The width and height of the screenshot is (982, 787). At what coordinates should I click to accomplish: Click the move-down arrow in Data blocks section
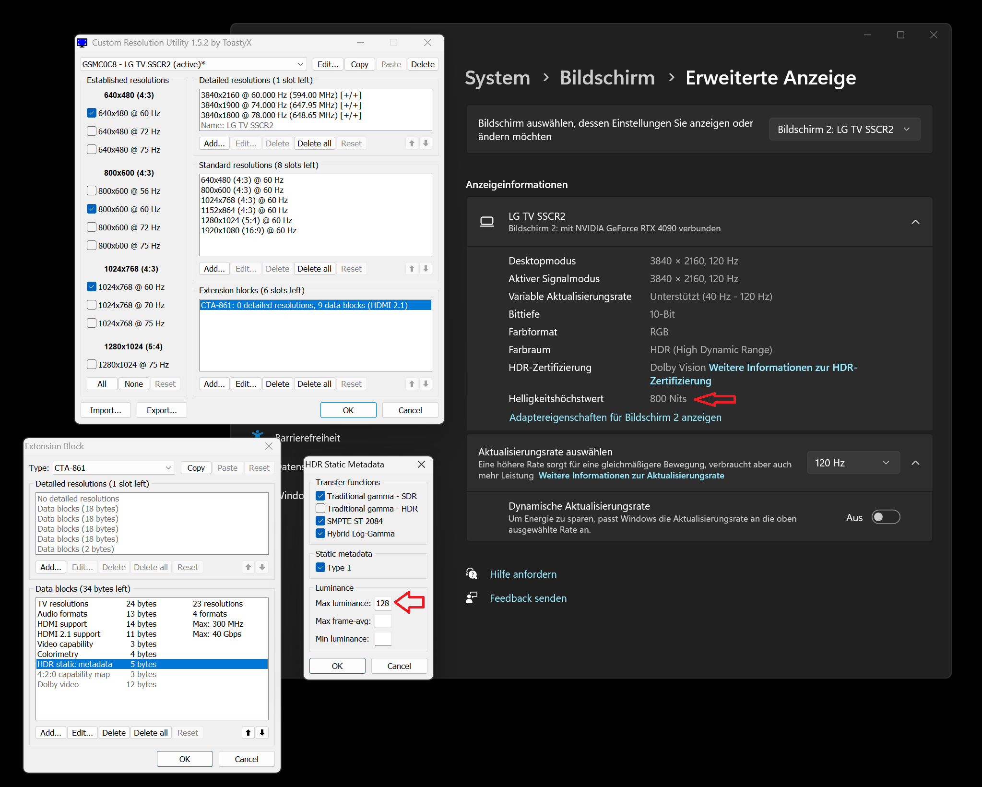tap(262, 732)
